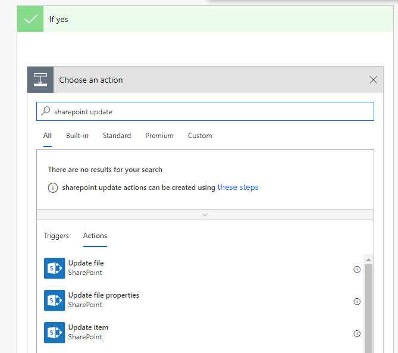Open the Custom connectors tab
Image resolution: width=398 pixels, height=353 pixels.
click(200, 136)
